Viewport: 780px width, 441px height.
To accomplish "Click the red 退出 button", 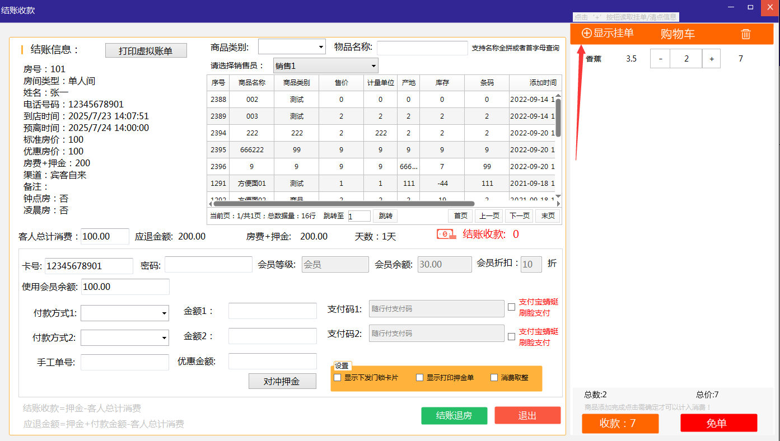I will 527,416.
